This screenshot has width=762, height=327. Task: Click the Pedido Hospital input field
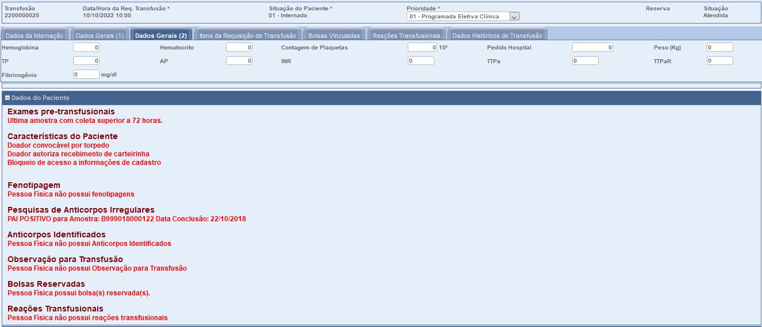pyautogui.click(x=592, y=48)
